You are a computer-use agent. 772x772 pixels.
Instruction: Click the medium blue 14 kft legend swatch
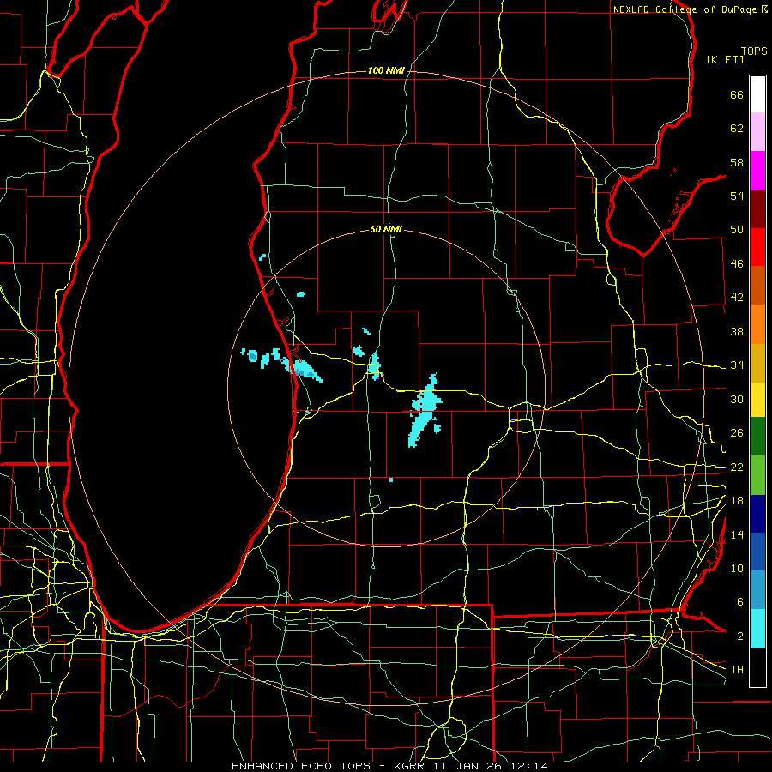[x=757, y=552]
